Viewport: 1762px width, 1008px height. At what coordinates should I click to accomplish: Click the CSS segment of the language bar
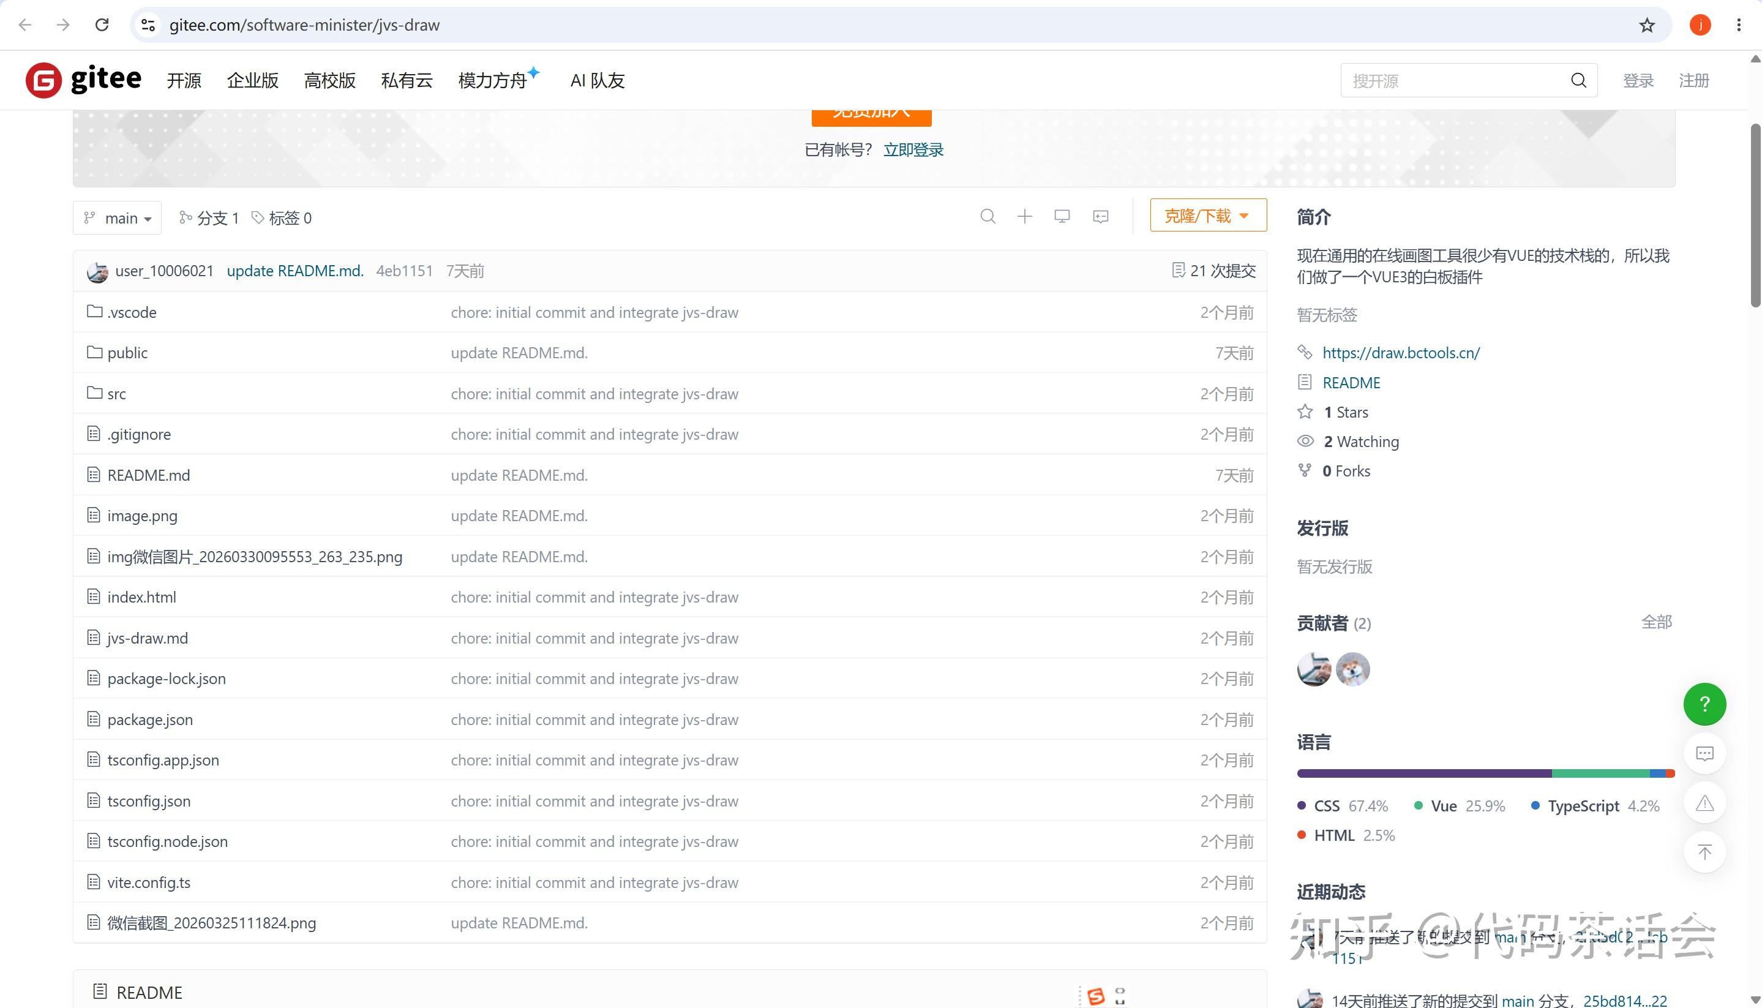coord(1424,773)
